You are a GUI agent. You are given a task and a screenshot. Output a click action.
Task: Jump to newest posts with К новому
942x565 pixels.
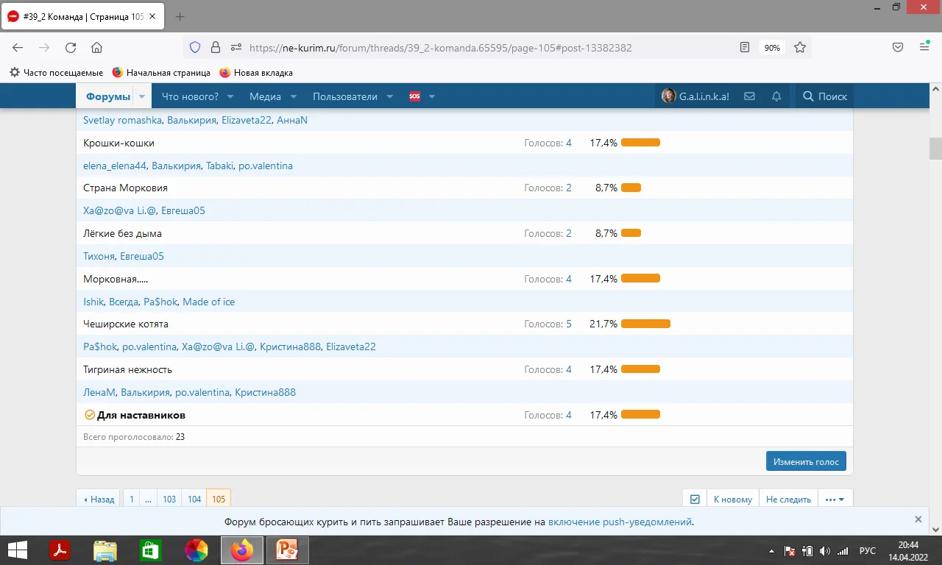coord(733,499)
